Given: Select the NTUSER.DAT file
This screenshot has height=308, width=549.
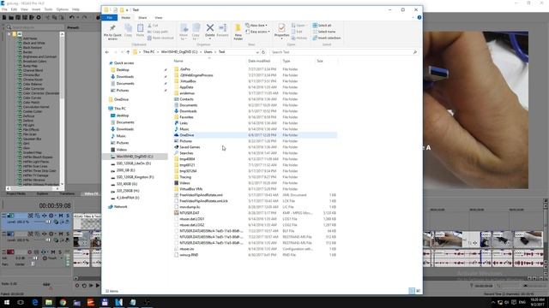Looking at the screenshot, I should [255, 213].
